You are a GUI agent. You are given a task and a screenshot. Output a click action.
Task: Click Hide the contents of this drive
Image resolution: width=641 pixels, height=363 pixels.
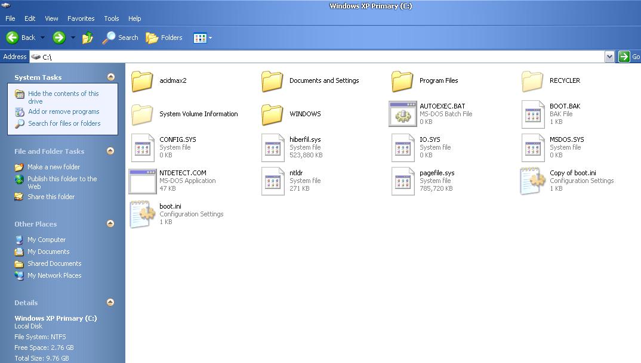(63, 97)
